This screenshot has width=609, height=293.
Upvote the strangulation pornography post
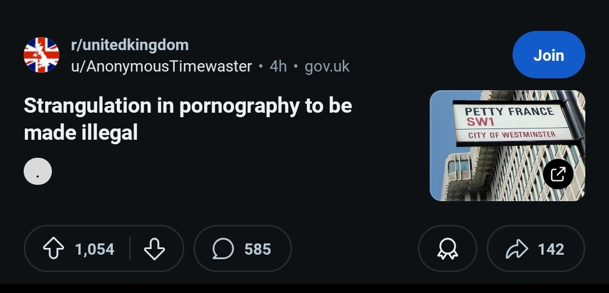(54, 248)
